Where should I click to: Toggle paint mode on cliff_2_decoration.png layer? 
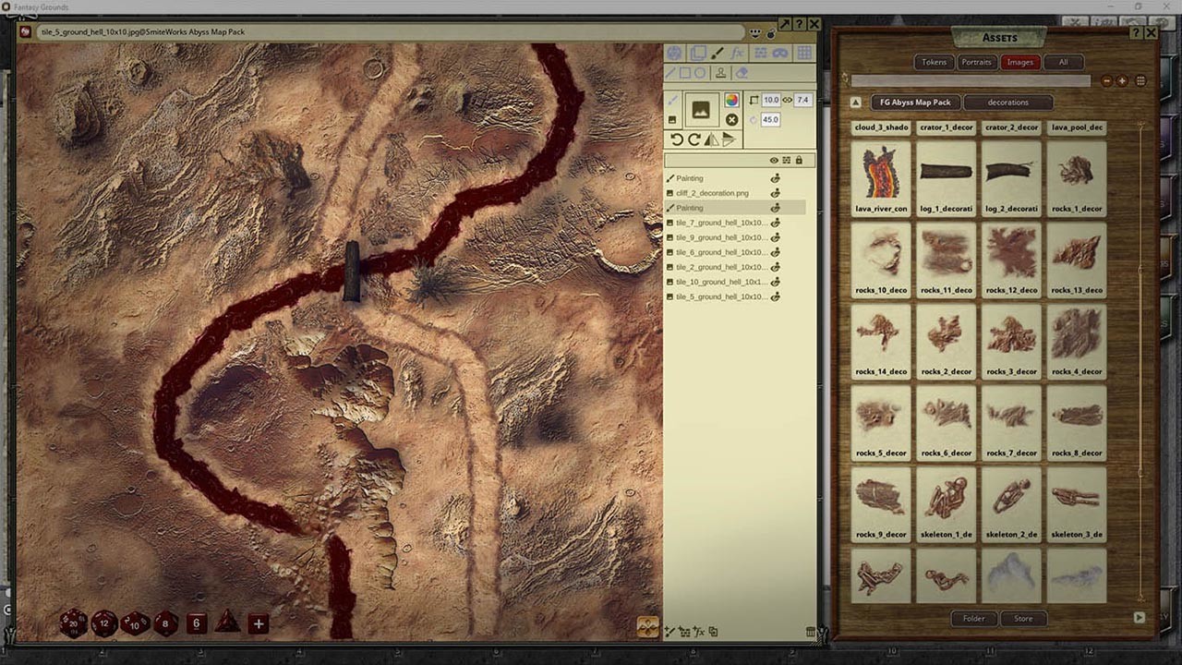(x=775, y=193)
